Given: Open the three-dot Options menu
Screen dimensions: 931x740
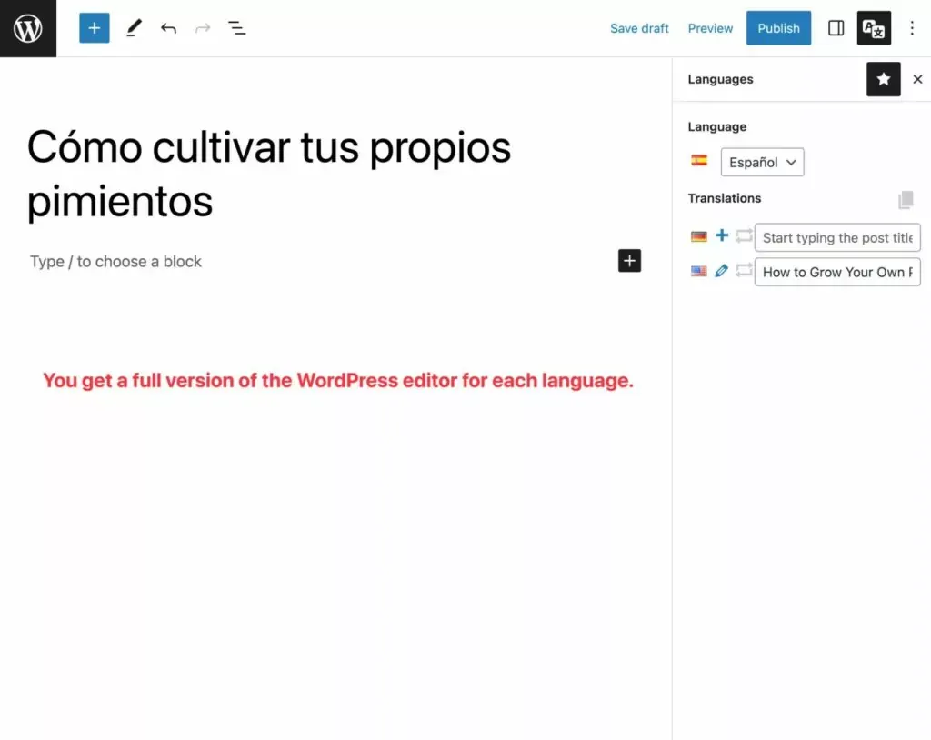Looking at the screenshot, I should [912, 28].
